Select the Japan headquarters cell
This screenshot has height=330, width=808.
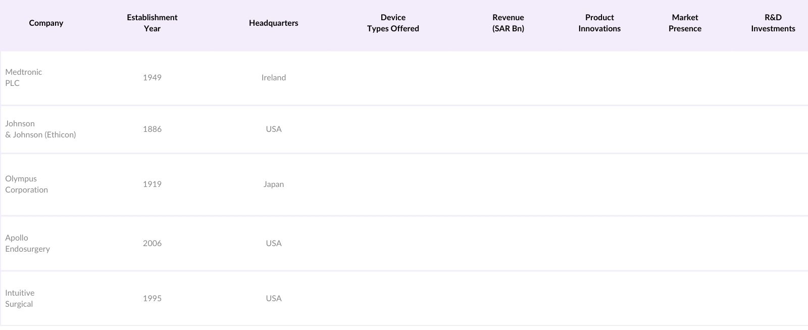tap(273, 184)
